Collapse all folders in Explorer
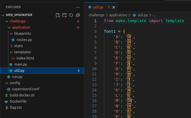Image resolution: width=191 pixels, height=118 pixels. coord(78,15)
